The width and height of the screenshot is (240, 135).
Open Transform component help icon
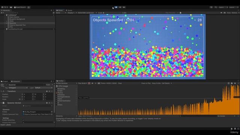47,91
